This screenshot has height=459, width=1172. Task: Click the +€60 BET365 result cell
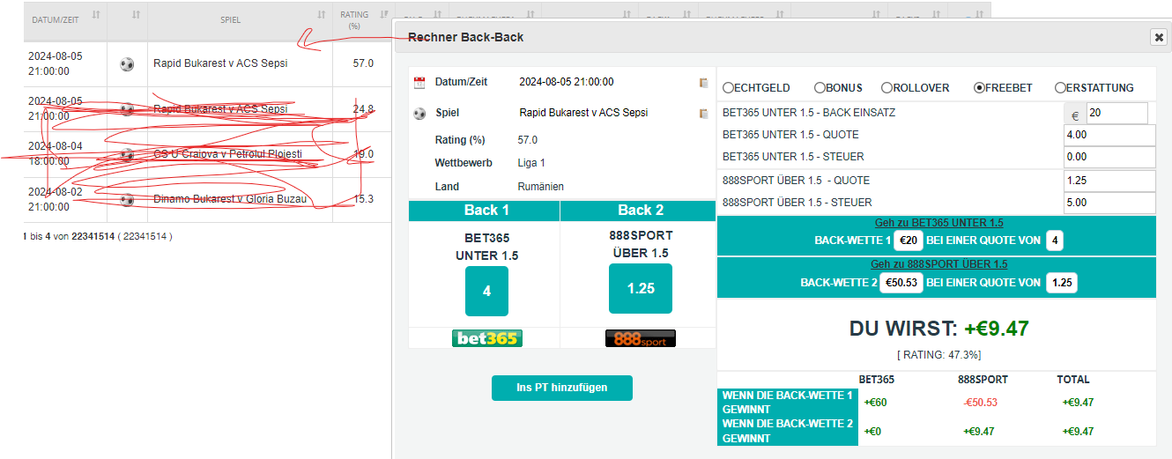875,403
